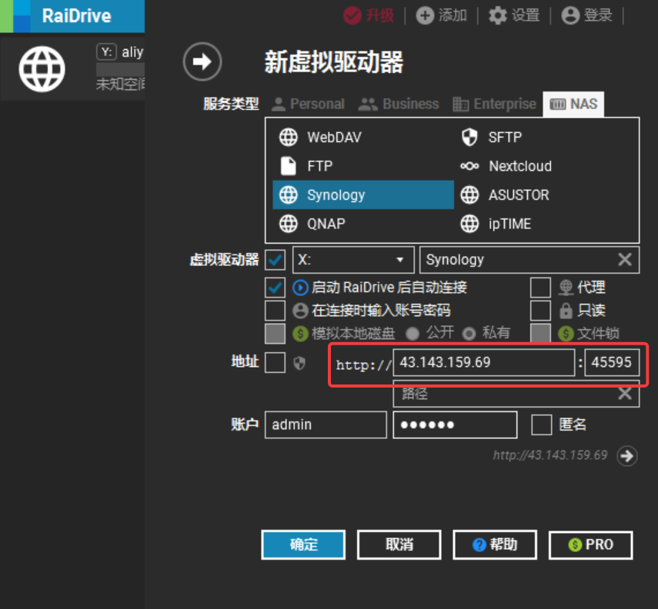Open 设置 (Settings) with gear icon

click(514, 16)
